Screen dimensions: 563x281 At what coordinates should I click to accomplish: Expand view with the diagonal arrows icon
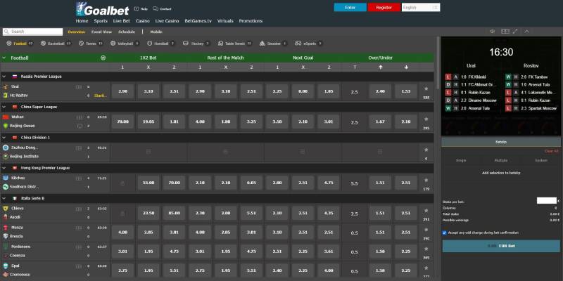(515, 32)
